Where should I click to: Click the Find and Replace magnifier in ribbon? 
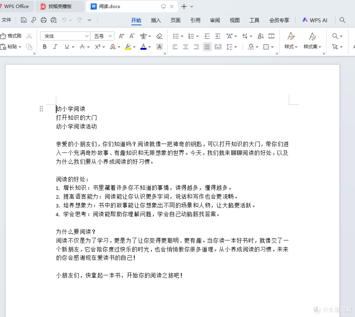pos(335,36)
